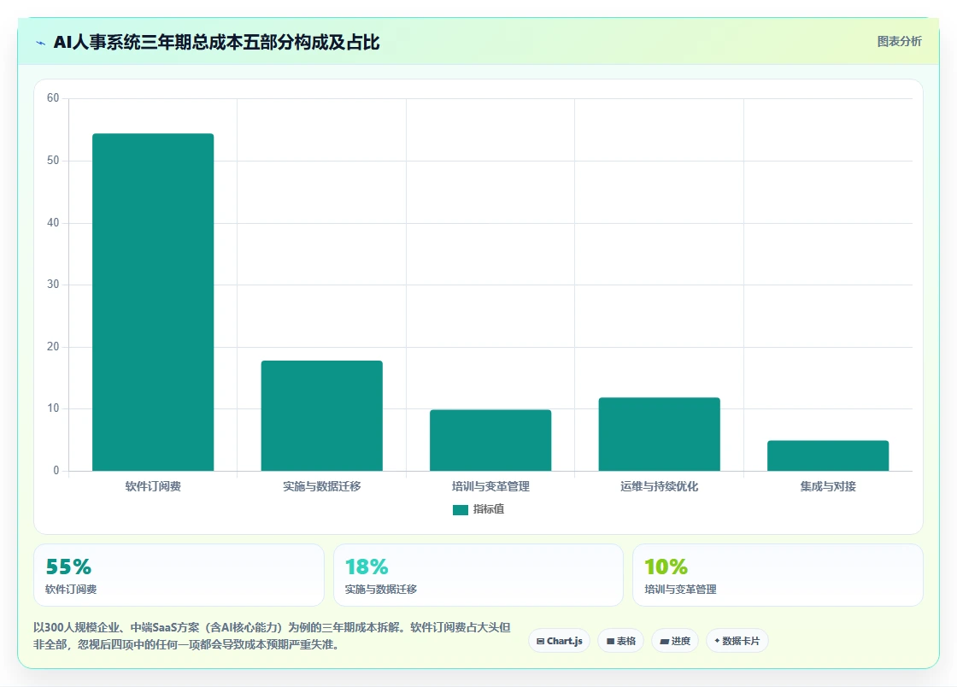Click the 运维与持续优化 bar in chart

659,434
